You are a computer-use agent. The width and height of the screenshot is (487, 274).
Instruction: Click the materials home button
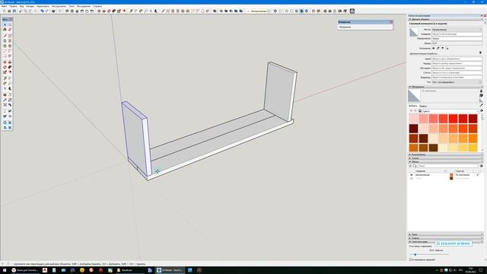point(420,111)
